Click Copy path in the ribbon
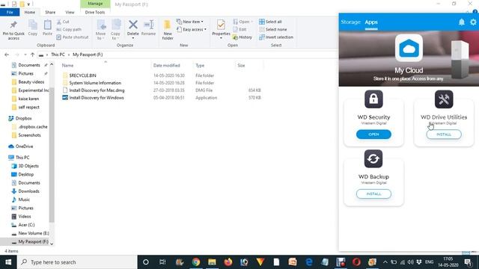479x269 pixels. [69, 29]
